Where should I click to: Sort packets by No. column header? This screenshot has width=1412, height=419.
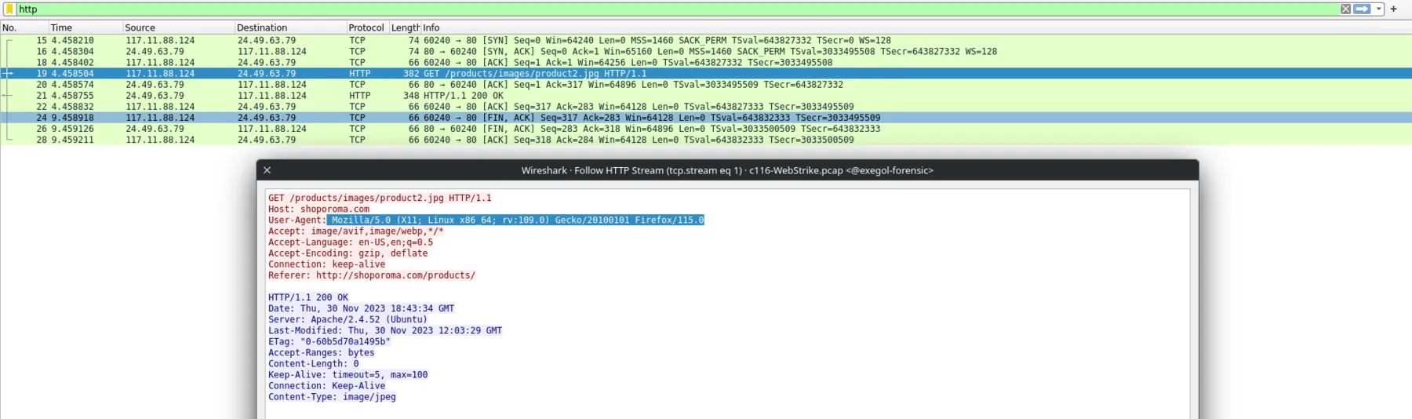point(24,27)
